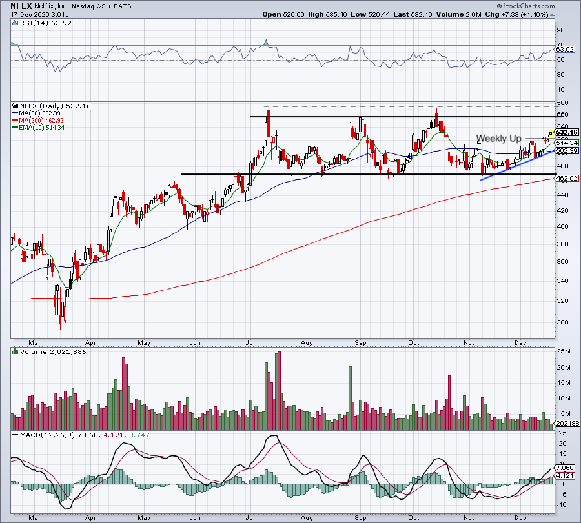This screenshot has width=581, height=523.
Task: Click the -10 MACD axis label
Action: point(562,505)
